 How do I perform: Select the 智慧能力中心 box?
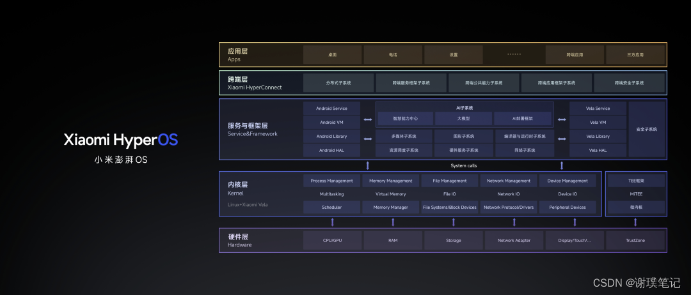pos(406,119)
